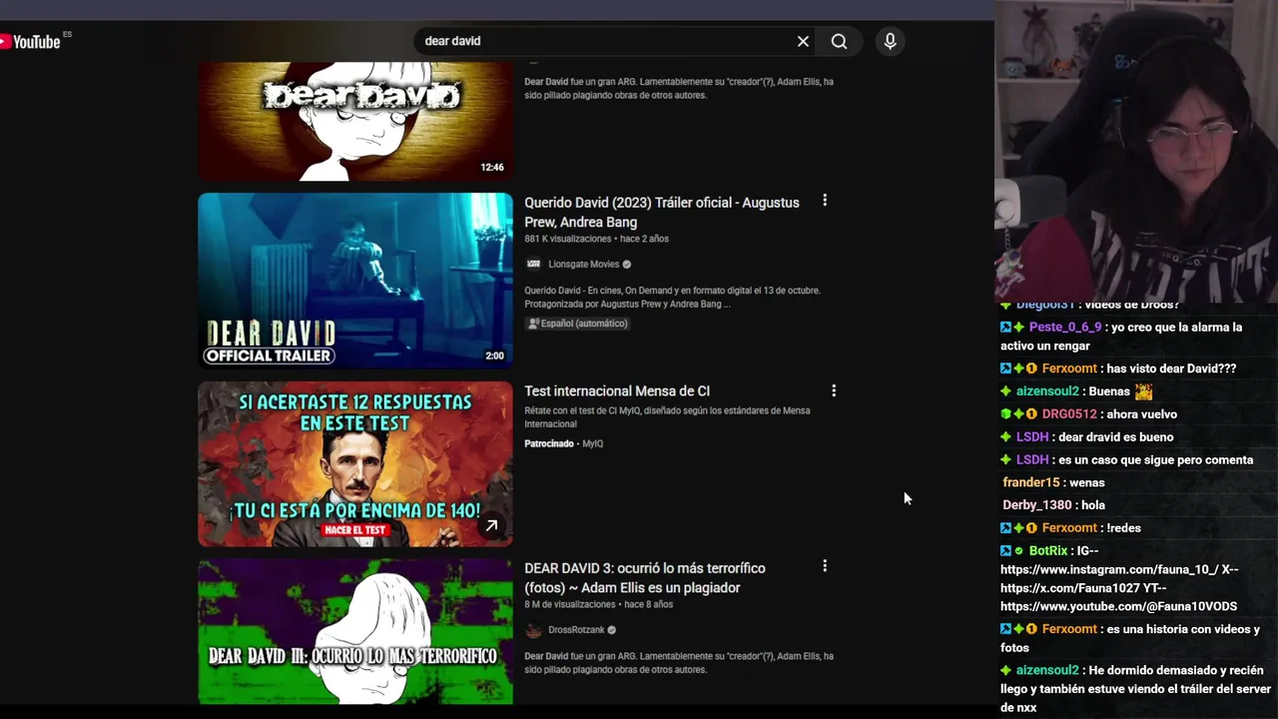Click aizensoul2 on the 'Buenas' message
This screenshot has width=1278, height=719.
(x=1047, y=391)
